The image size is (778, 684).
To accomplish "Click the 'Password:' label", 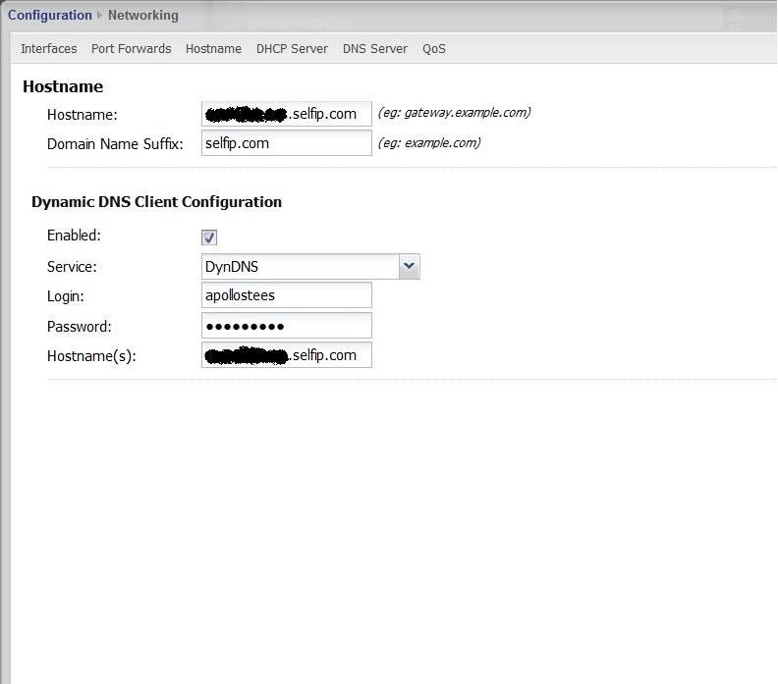I will [80, 327].
